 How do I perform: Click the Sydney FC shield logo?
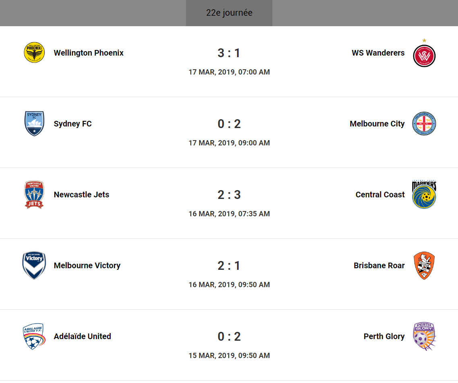34,123
